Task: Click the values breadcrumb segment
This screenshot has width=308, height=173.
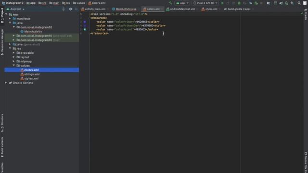Action: (x=79, y=3)
